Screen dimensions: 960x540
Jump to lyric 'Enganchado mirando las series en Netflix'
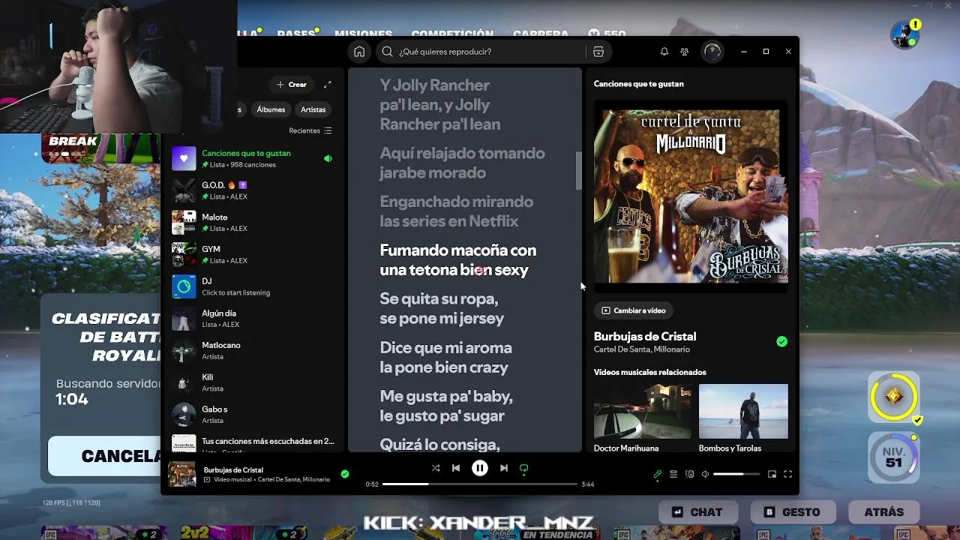coord(456,211)
